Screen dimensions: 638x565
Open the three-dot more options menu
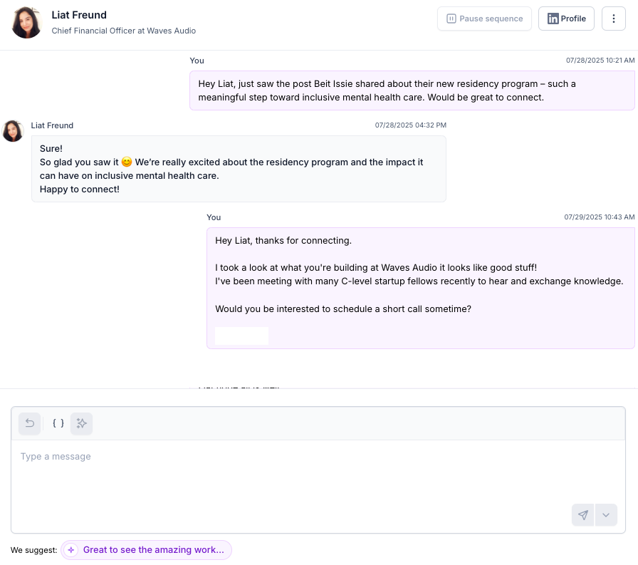click(x=614, y=19)
